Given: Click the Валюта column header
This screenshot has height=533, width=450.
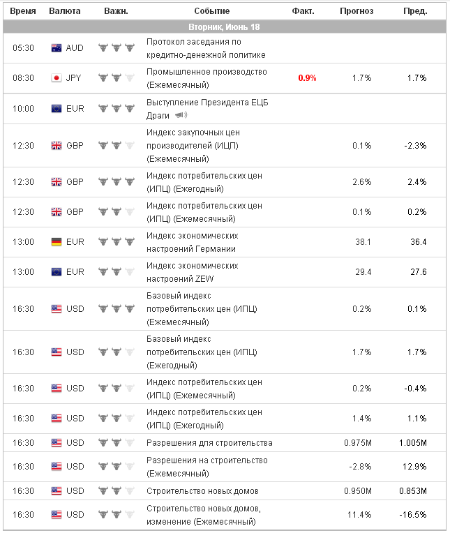Looking at the screenshot, I should coord(65,11).
